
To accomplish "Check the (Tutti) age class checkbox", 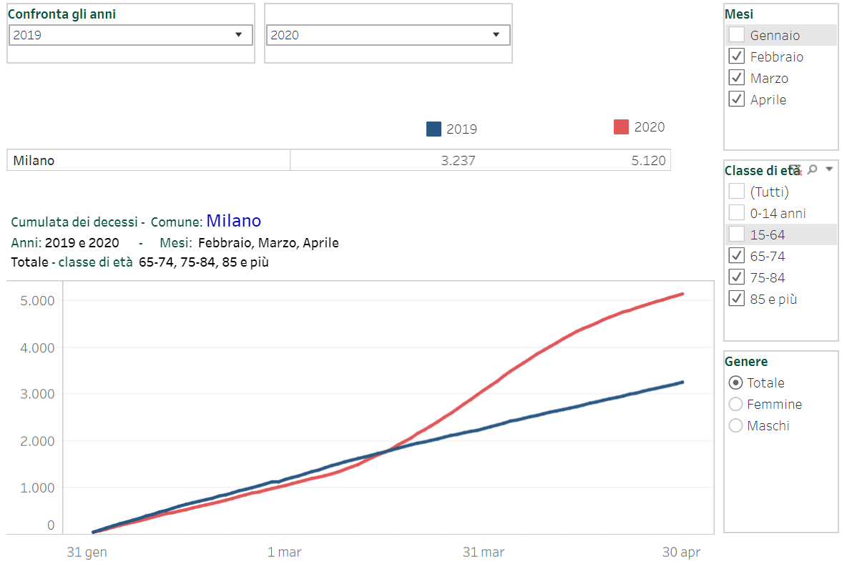I will (736, 191).
